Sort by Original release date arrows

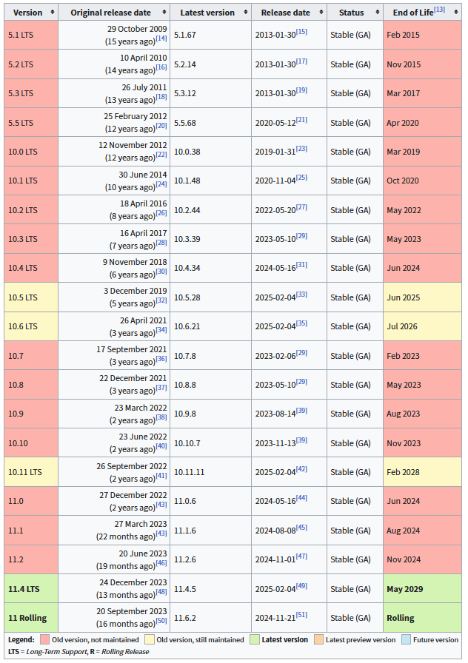[x=164, y=13]
